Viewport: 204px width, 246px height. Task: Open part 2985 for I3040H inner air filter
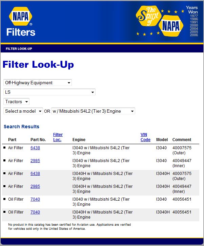click(35, 186)
